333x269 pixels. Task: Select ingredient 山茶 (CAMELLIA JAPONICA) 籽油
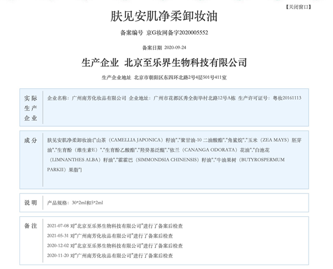(137, 140)
